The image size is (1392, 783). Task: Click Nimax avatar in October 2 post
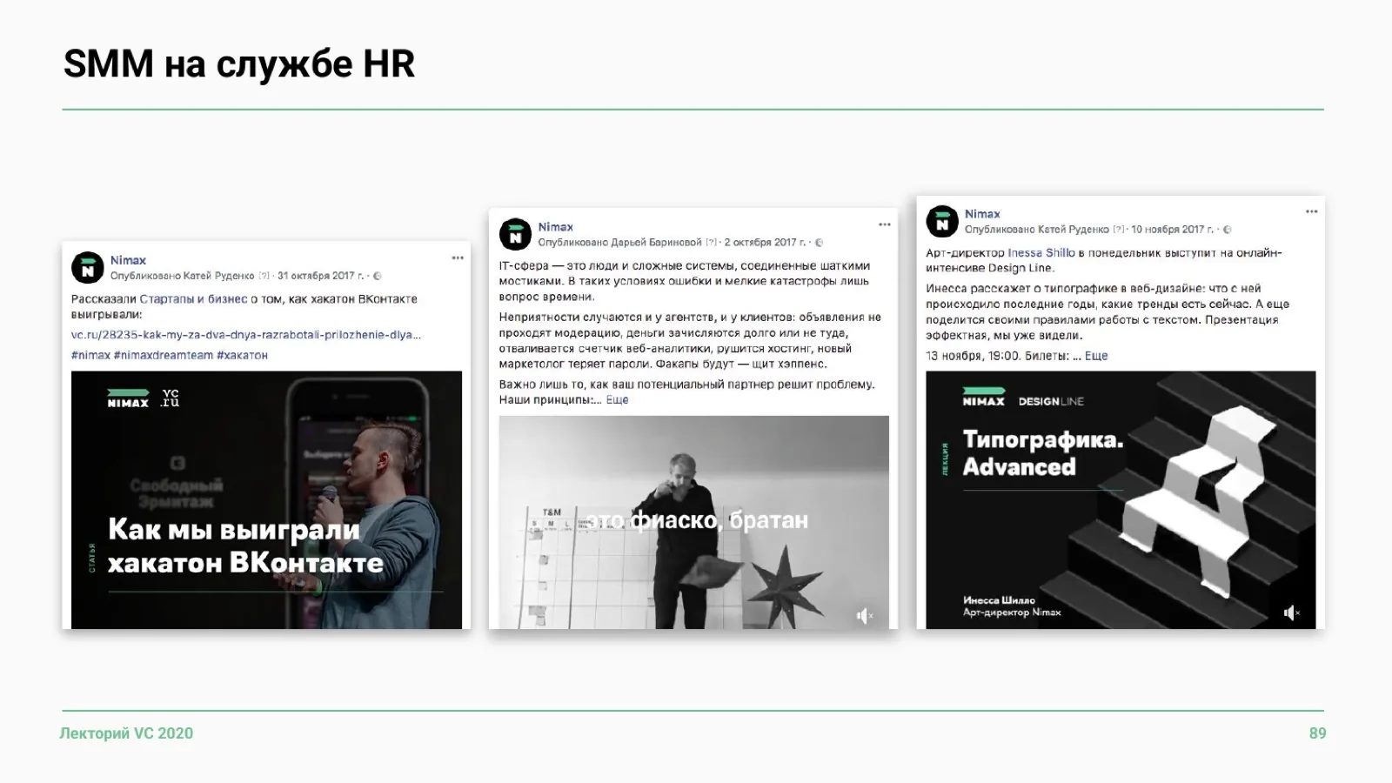[x=515, y=235]
